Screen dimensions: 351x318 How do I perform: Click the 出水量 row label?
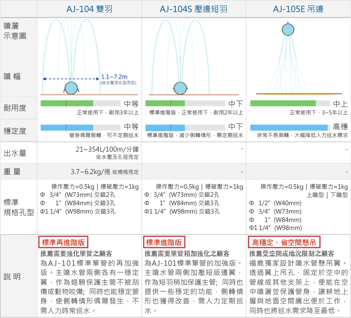pyautogui.click(x=15, y=153)
